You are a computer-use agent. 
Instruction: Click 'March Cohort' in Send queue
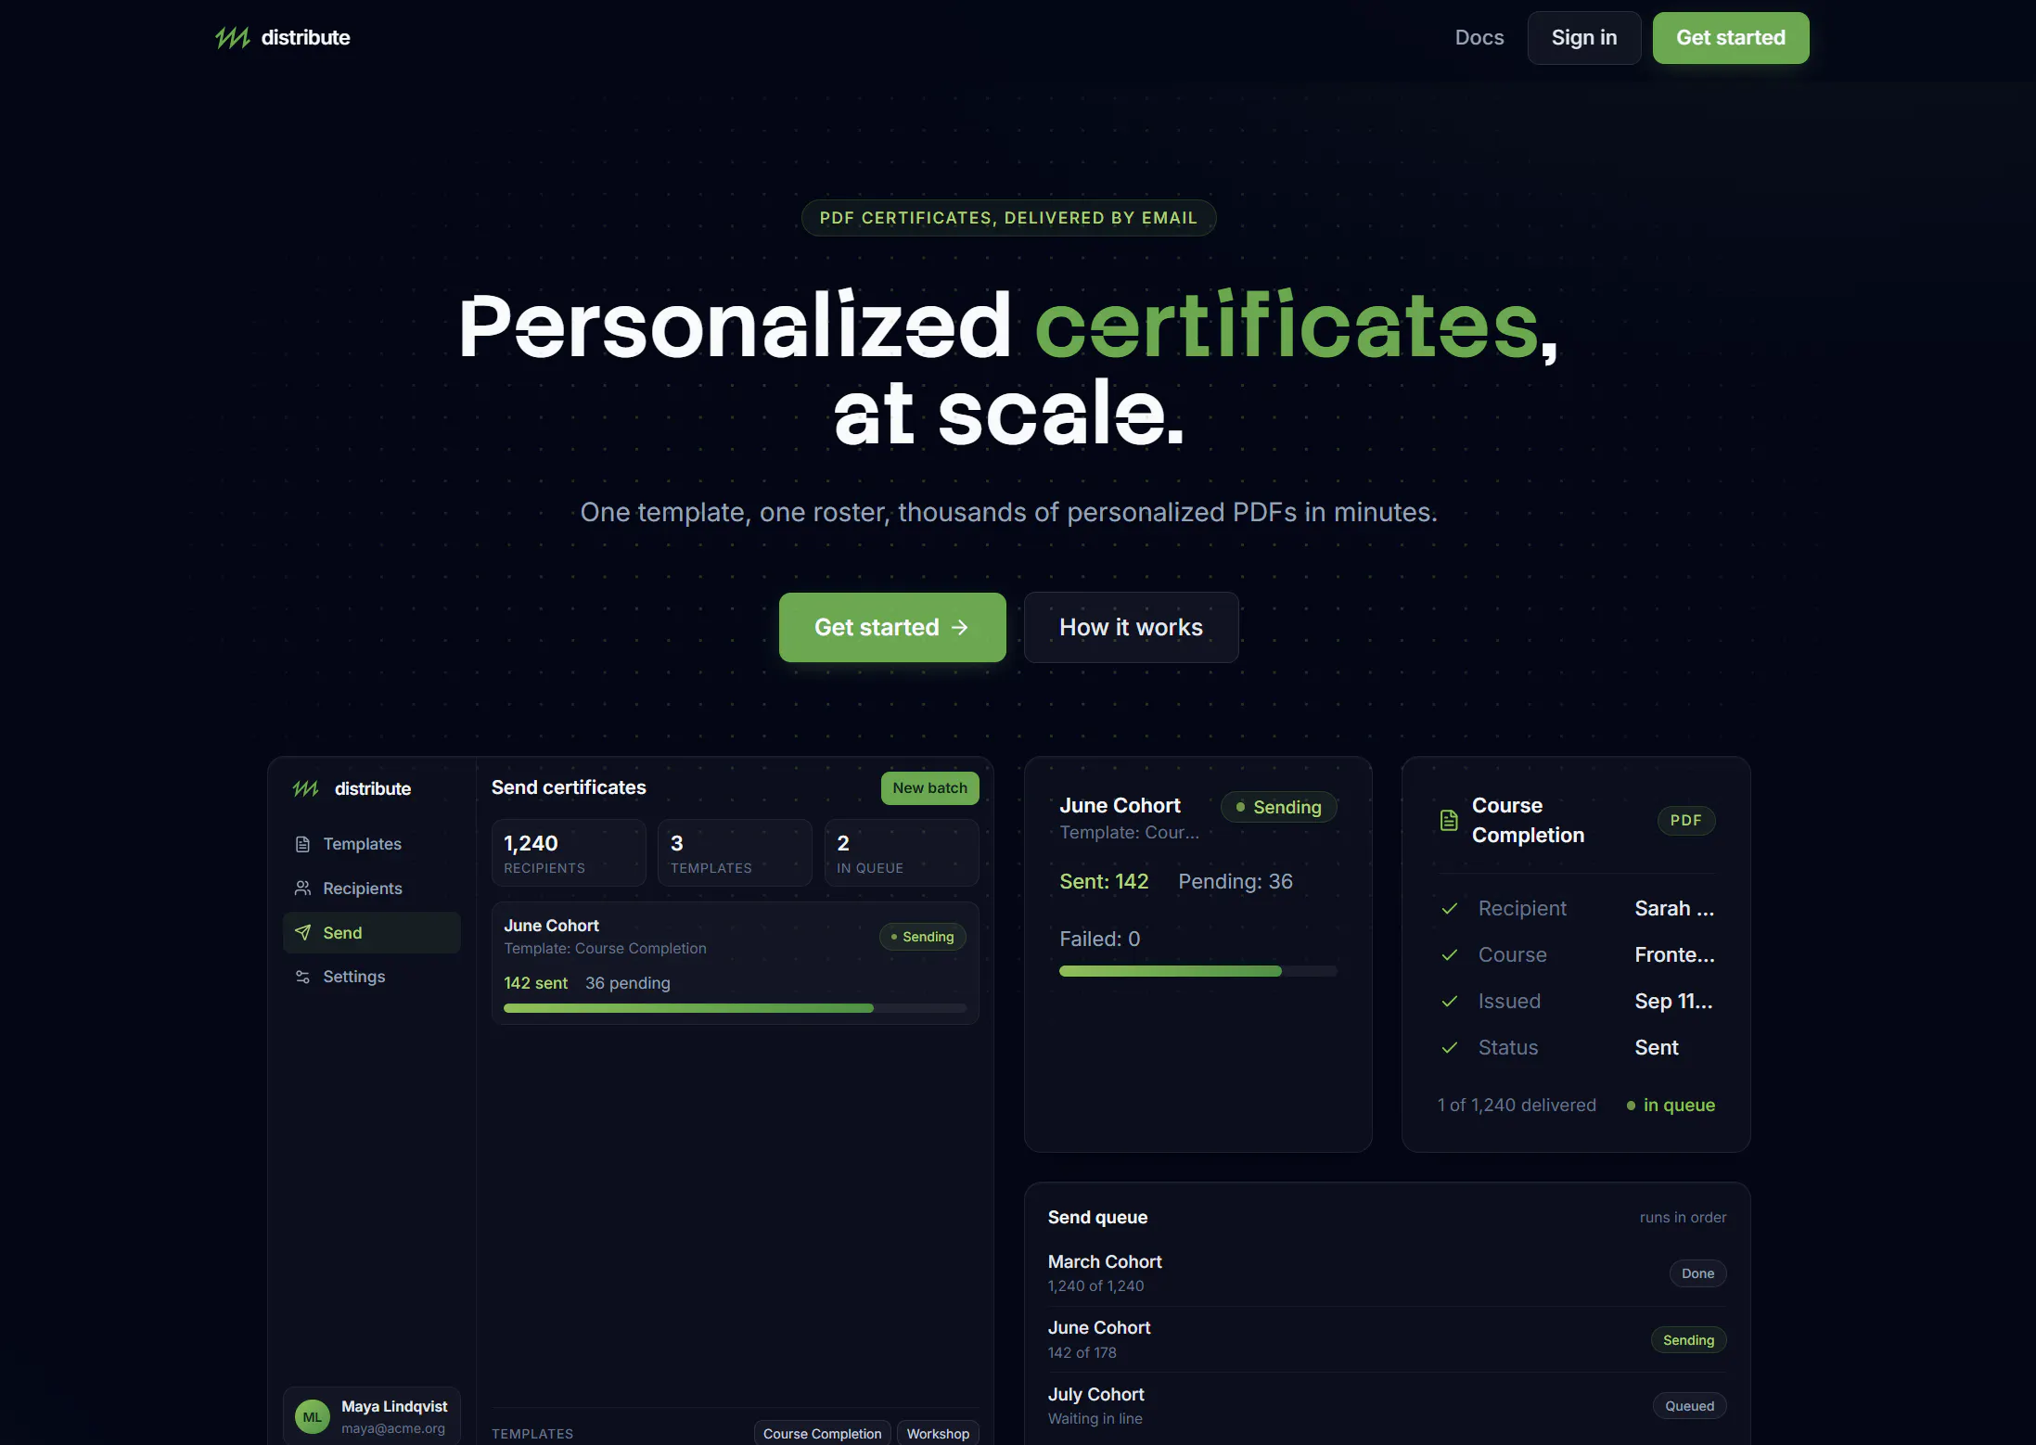(1105, 1262)
